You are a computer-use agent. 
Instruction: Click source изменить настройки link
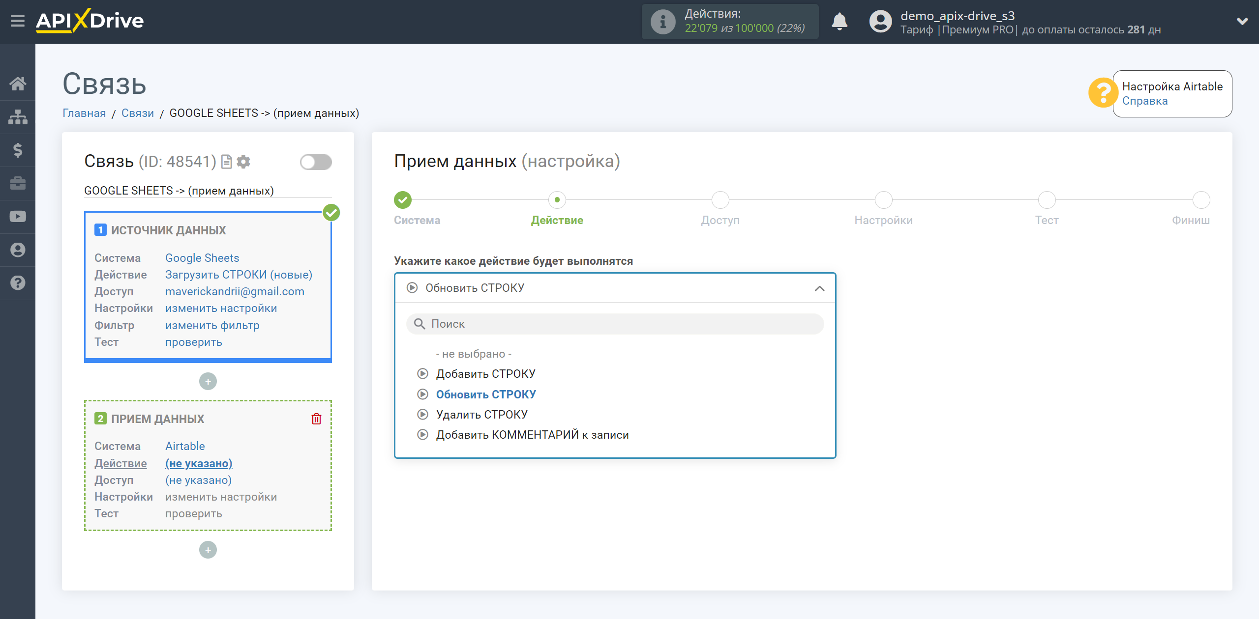(221, 309)
